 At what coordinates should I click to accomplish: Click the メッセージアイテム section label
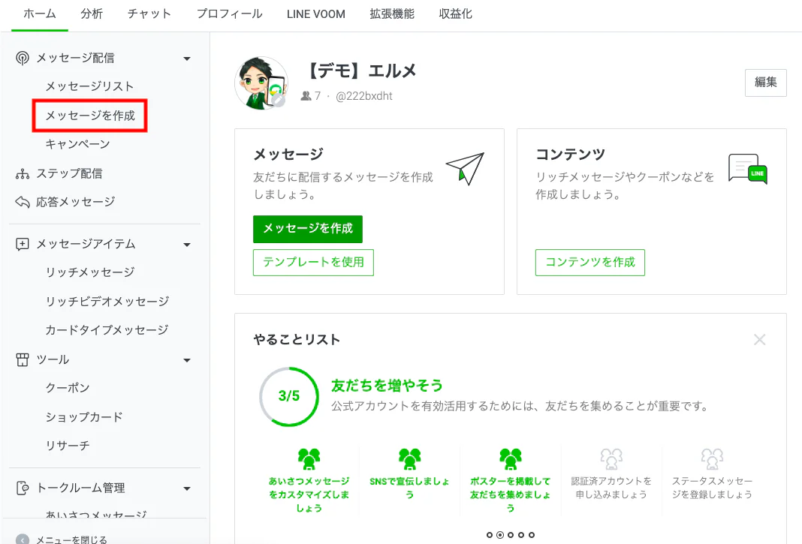pos(86,245)
